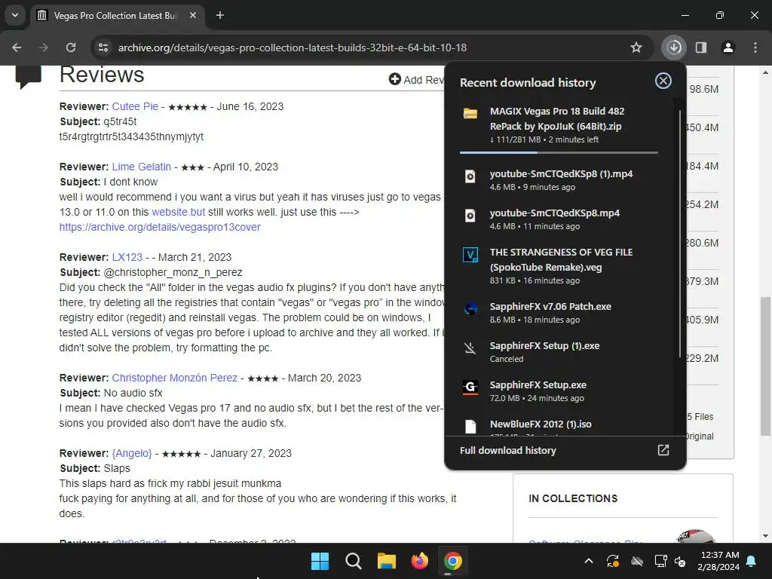Click the muted volume tray icon
The width and height of the screenshot is (772, 579).
pyautogui.click(x=681, y=561)
